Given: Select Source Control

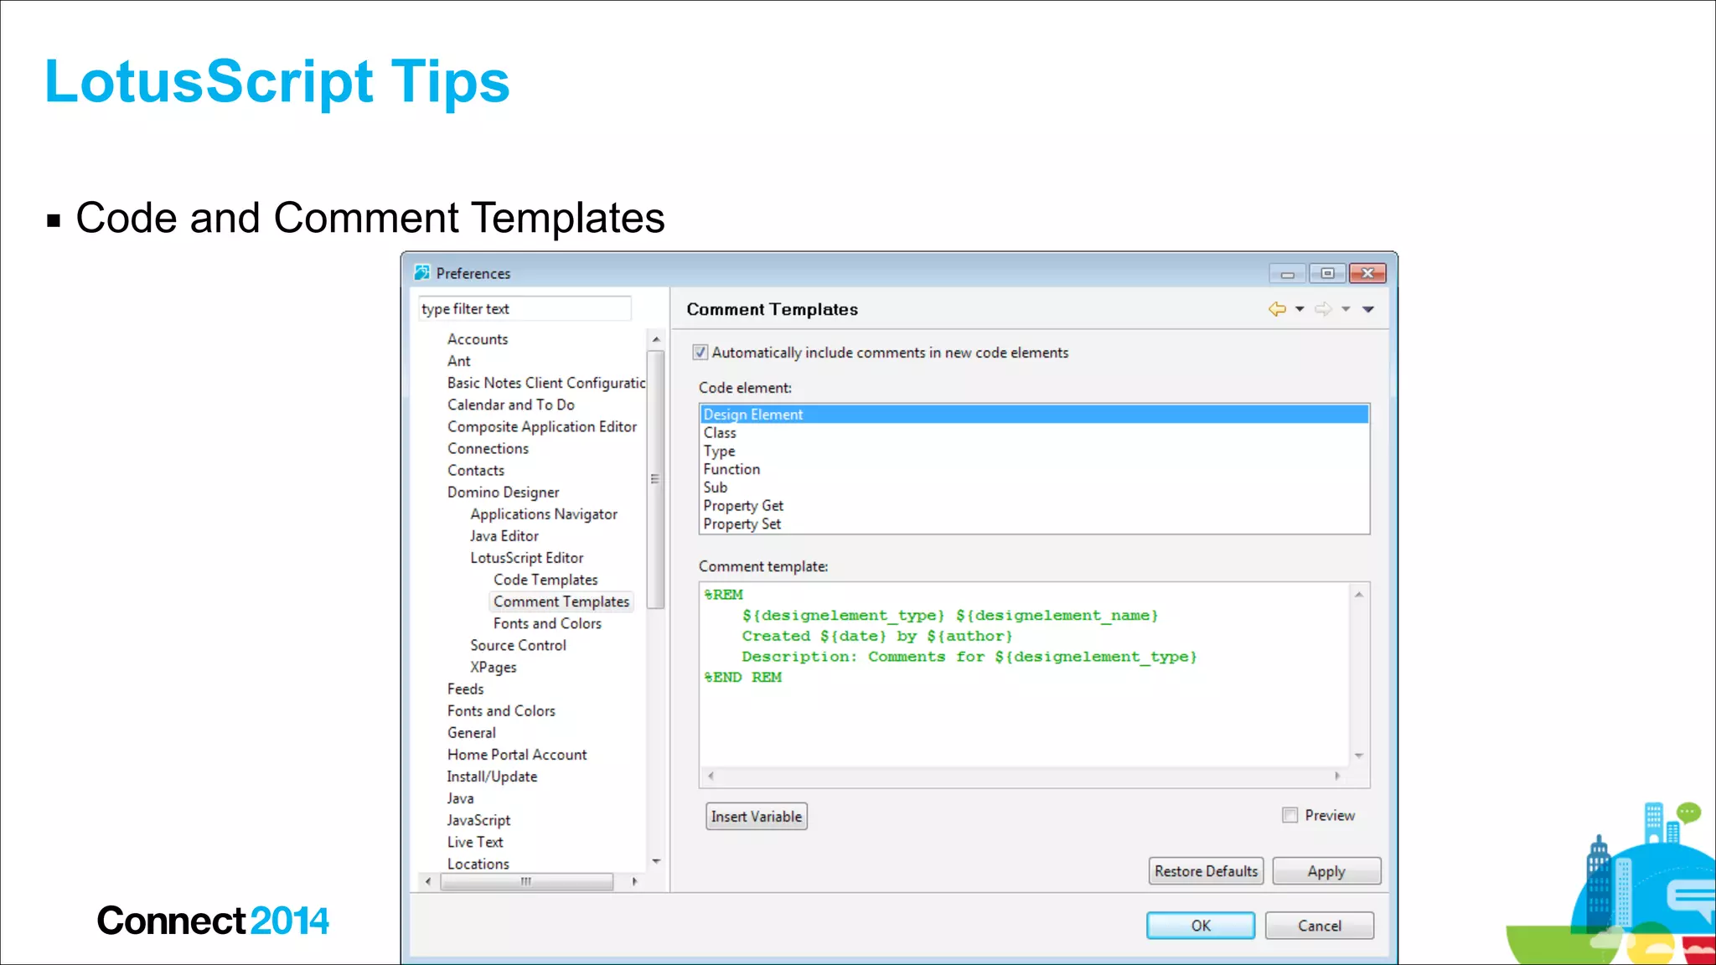Looking at the screenshot, I should [519, 645].
